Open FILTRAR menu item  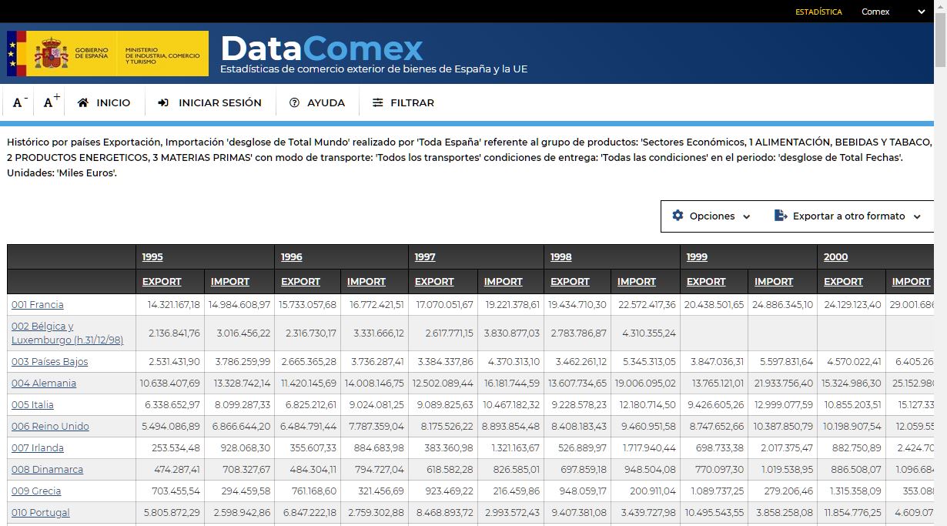(x=403, y=102)
